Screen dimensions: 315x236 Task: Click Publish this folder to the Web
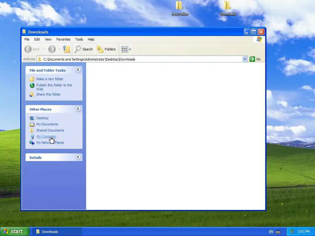(54, 87)
